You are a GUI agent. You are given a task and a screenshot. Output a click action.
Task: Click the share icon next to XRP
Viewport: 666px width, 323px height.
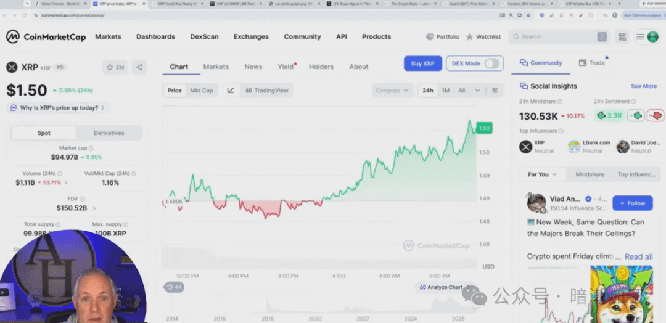click(139, 67)
